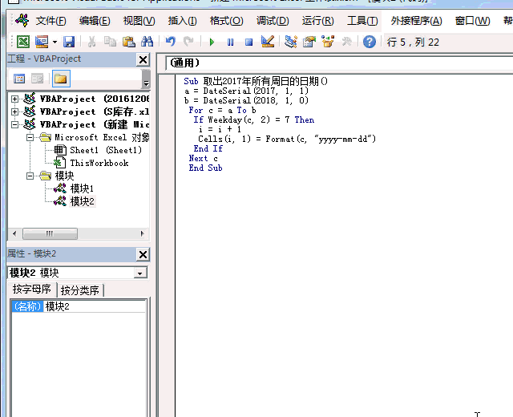This screenshot has width=513, height=417.
Task: Collapse VBAProject (新建 Mic node
Action: [14, 124]
